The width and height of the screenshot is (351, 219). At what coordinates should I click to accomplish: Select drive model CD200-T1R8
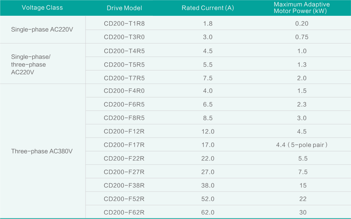124,24
